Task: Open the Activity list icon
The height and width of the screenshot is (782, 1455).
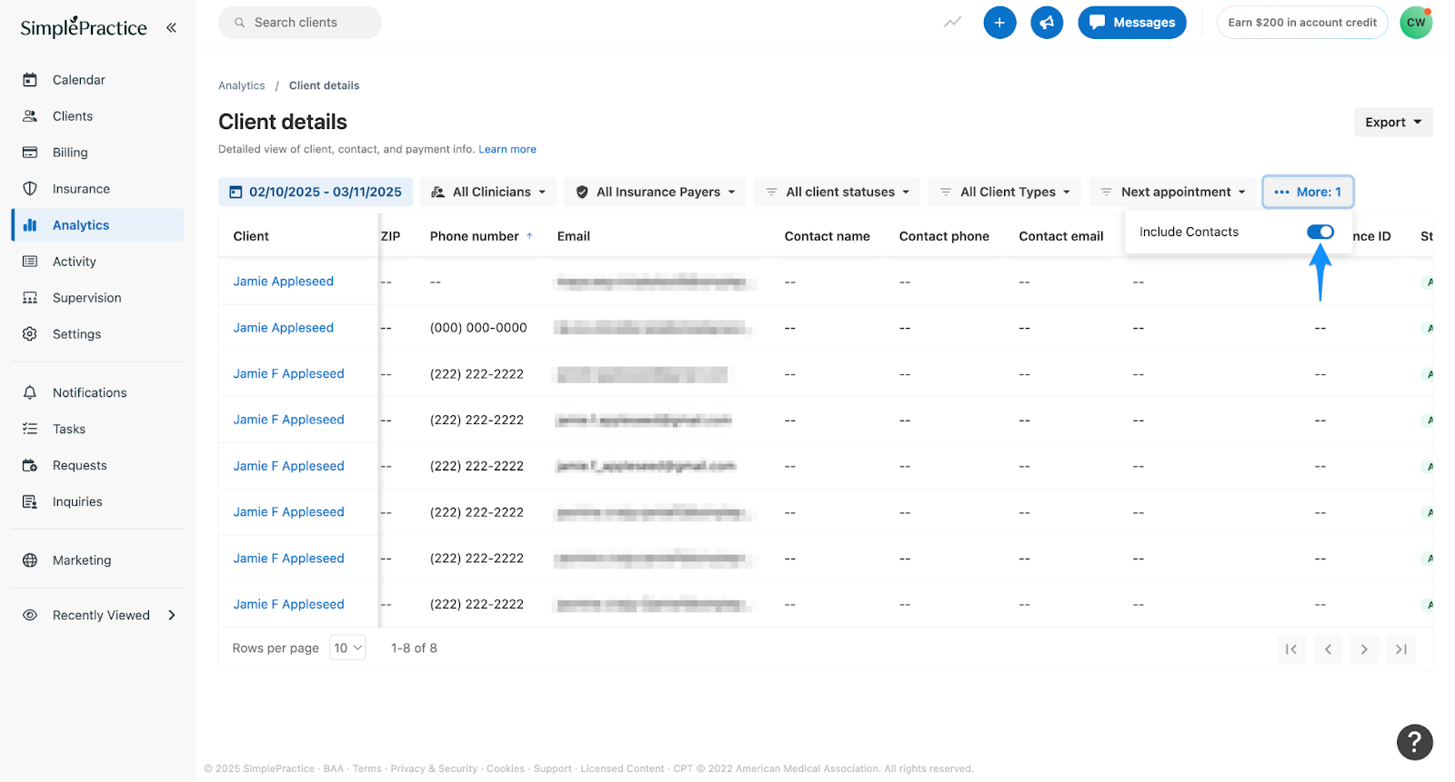Action: click(30, 262)
